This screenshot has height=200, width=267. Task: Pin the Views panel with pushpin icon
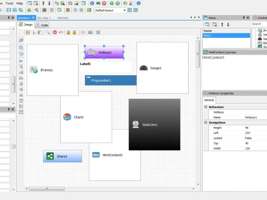(x=244, y=18)
